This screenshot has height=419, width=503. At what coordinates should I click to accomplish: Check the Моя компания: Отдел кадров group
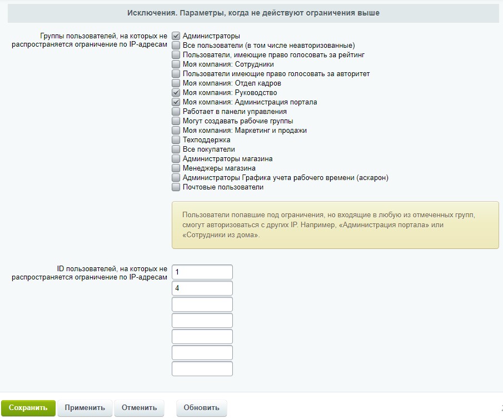175,83
